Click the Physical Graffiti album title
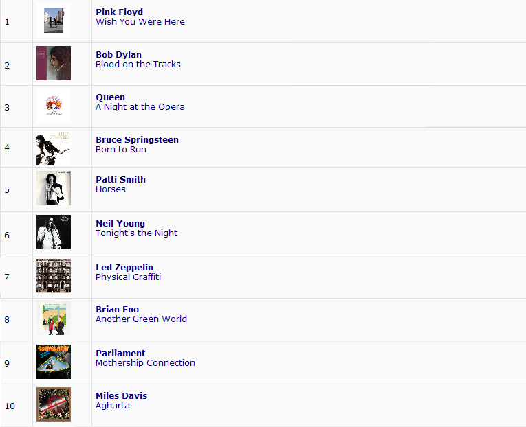526x427 pixels. (x=128, y=277)
